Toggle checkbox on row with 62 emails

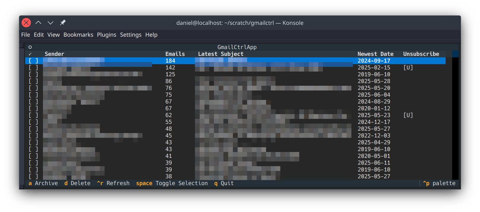click(x=33, y=115)
